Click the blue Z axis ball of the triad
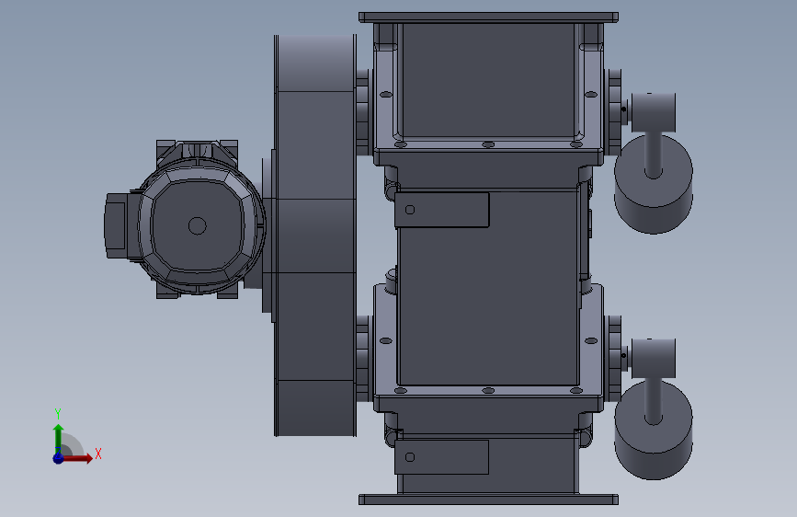This screenshot has width=797, height=517. pyautogui.click(x=58, y=458)
